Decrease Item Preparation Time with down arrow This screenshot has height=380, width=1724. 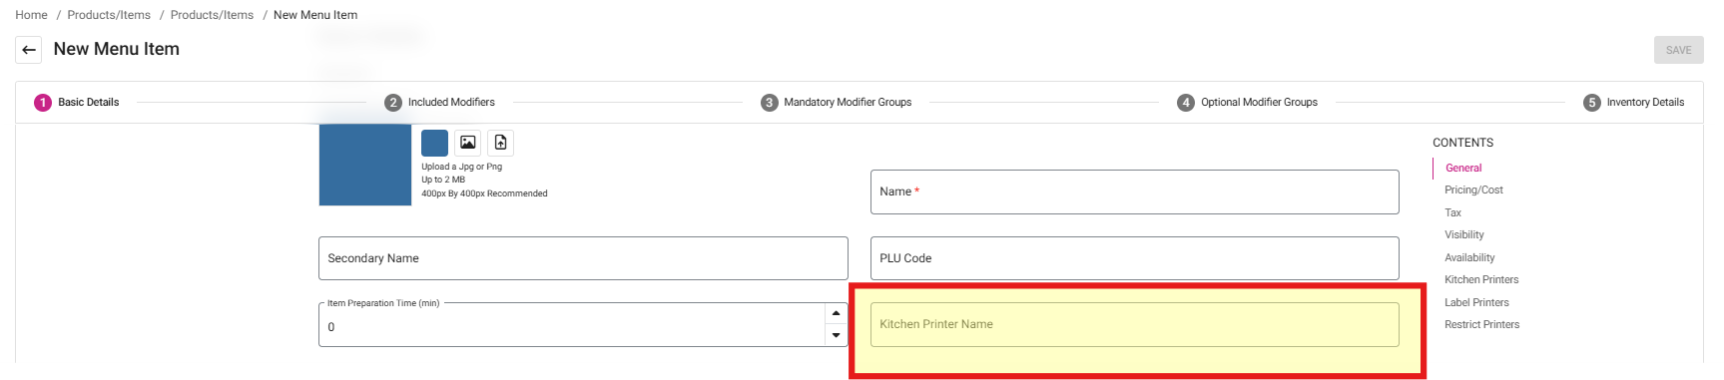[836, 336]
